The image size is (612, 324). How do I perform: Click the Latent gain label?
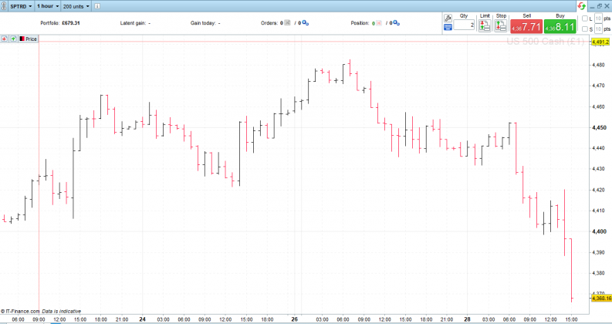click(x=133, y=23)
